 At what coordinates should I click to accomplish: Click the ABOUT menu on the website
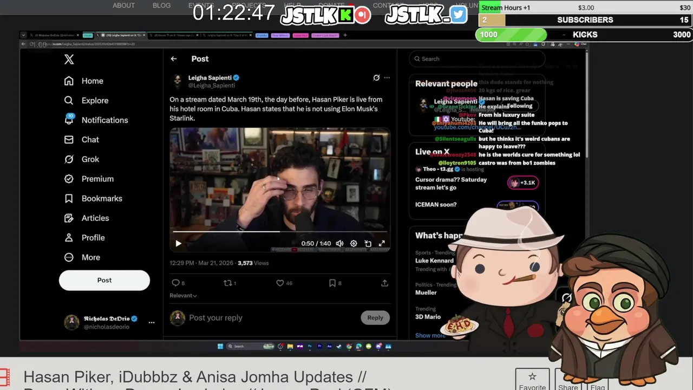click(x=124, y=5)
